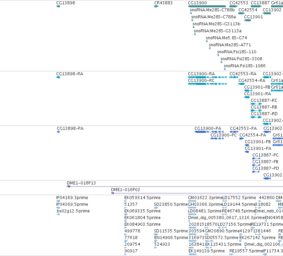Select the 524933 feature label

tap(162, 244)
